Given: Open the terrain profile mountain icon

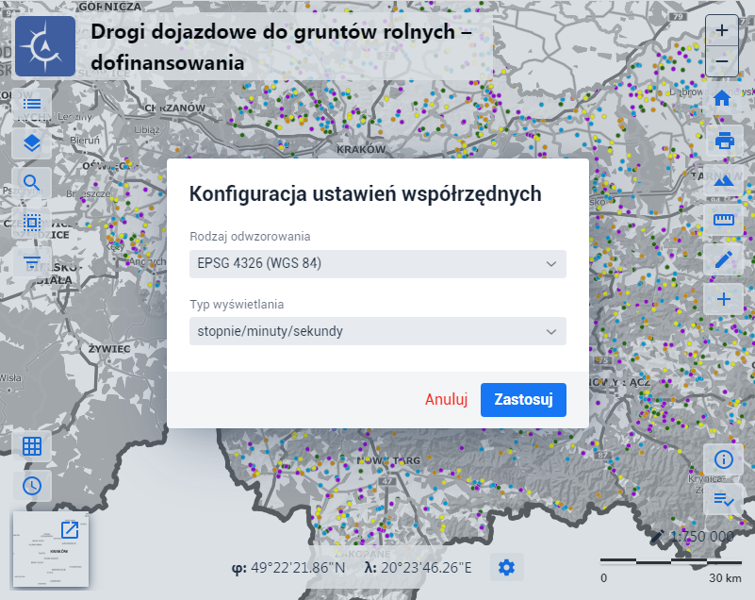Looking at the screenshot, I should click(723, 181).
